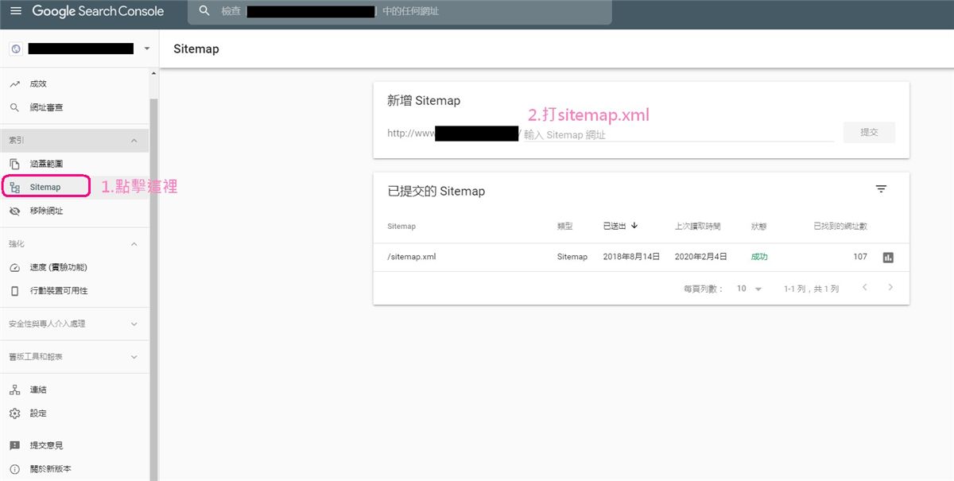This screenshot has width=954, height=481.
Task: Open the 成效 performance report
Action: (38, 83)
